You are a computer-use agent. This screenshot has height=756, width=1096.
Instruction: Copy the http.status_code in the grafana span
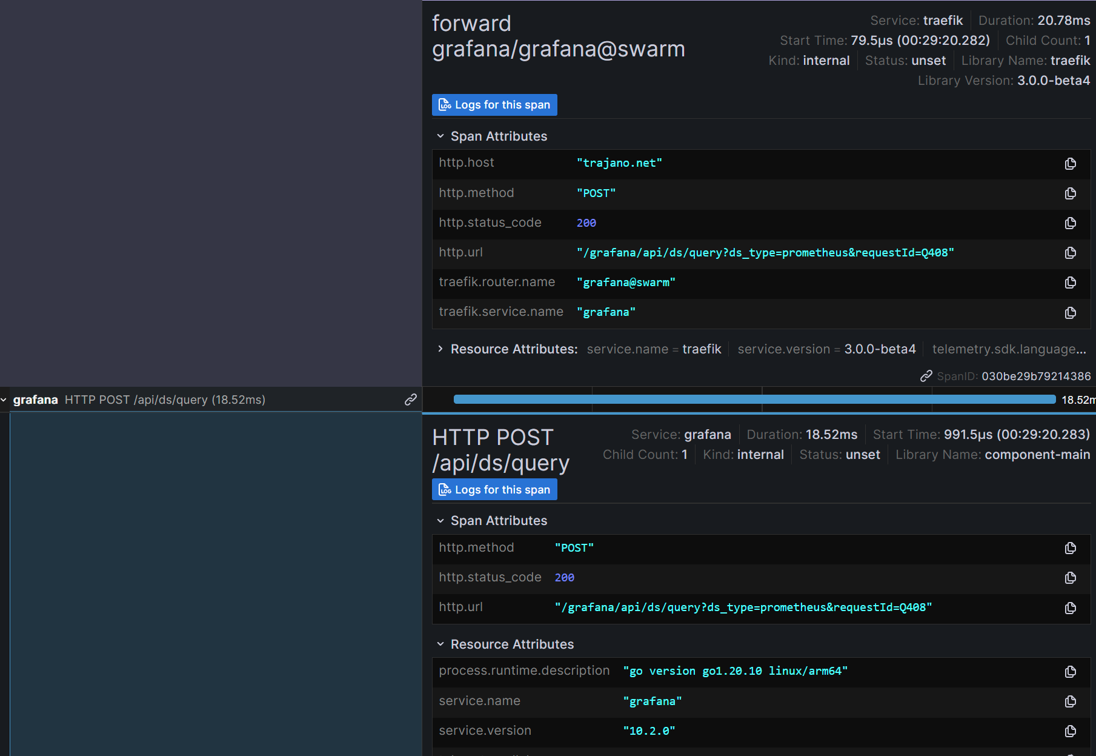tap(1070, 578)
